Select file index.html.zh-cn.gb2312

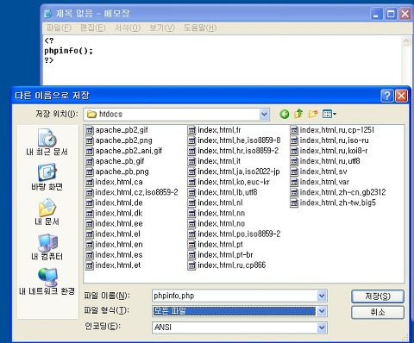click(x=338, y=192)
